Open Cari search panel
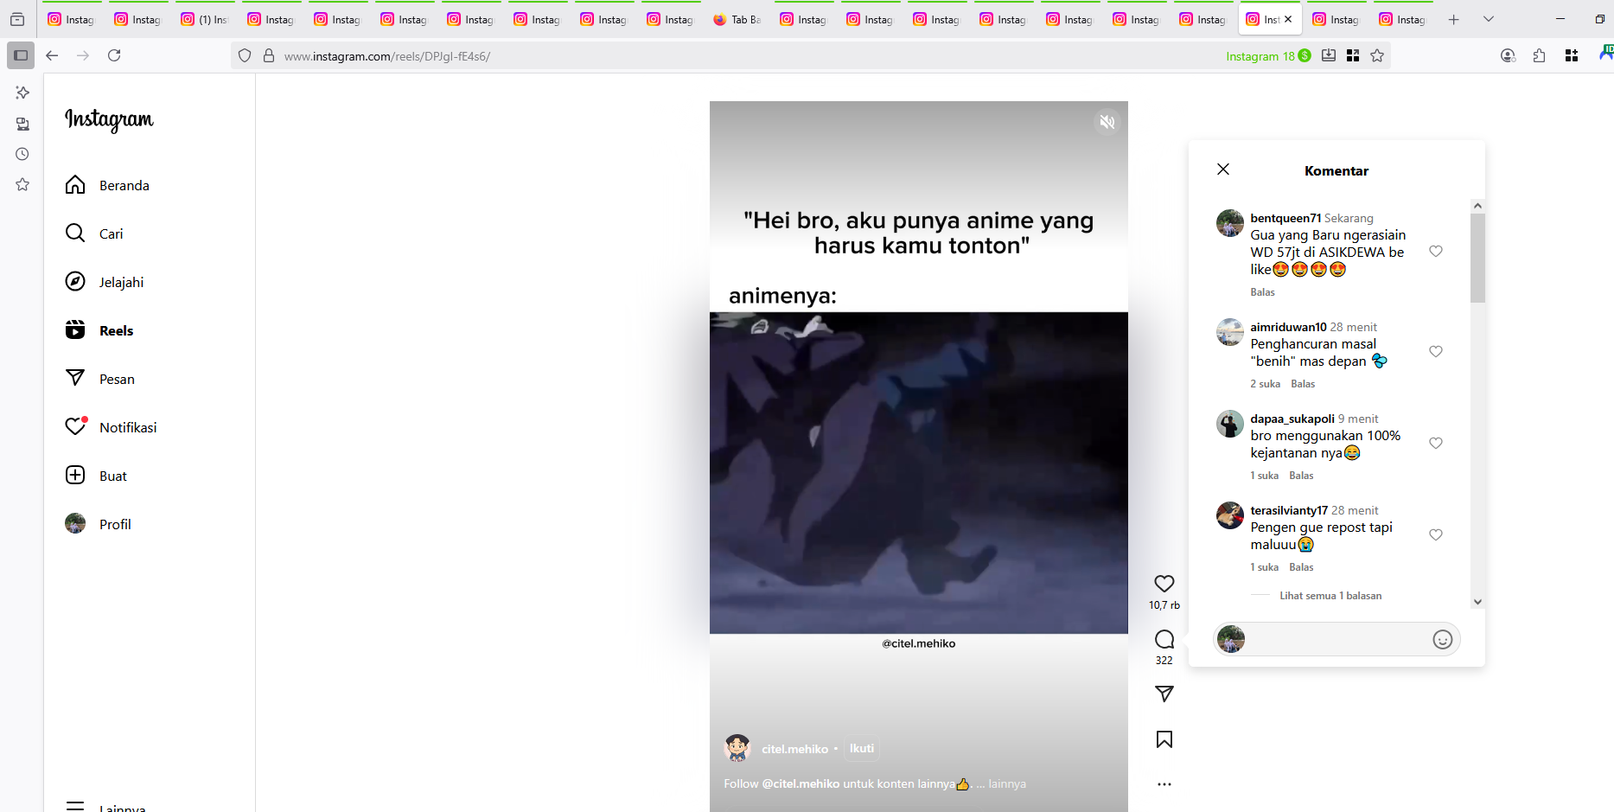Viewport: 1614px width, 812px height. 94,233
